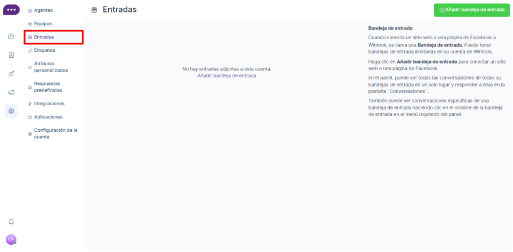The height and width of the screenshot is (252, 513).
Task: Open the Equipos menu item
Action: 43,24
